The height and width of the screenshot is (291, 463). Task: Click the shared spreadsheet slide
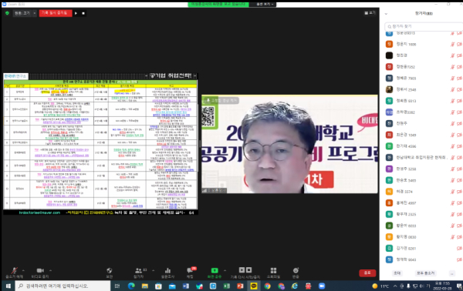click(100, 144)
